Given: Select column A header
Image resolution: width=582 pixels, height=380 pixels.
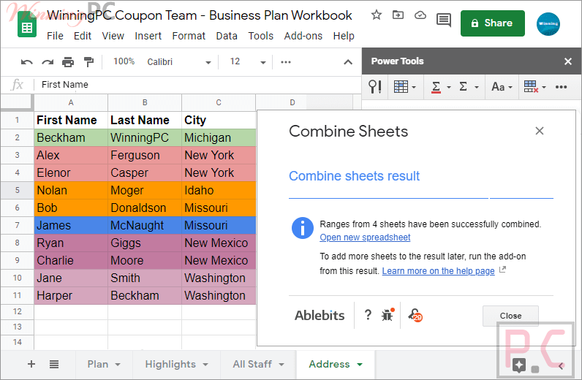Looking at the screenshot, I should [x=71, y=102].
